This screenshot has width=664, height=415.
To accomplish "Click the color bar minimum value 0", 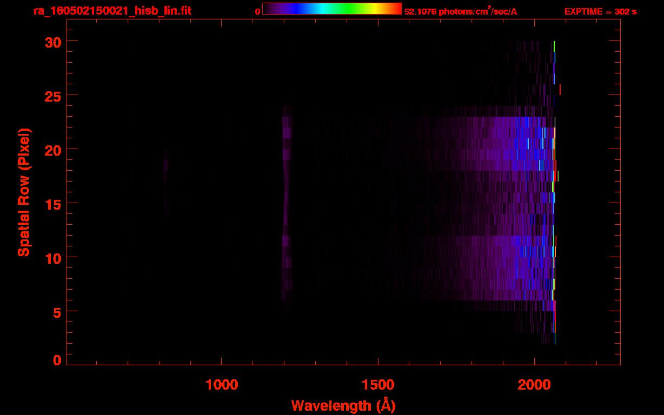I will 257,11.
